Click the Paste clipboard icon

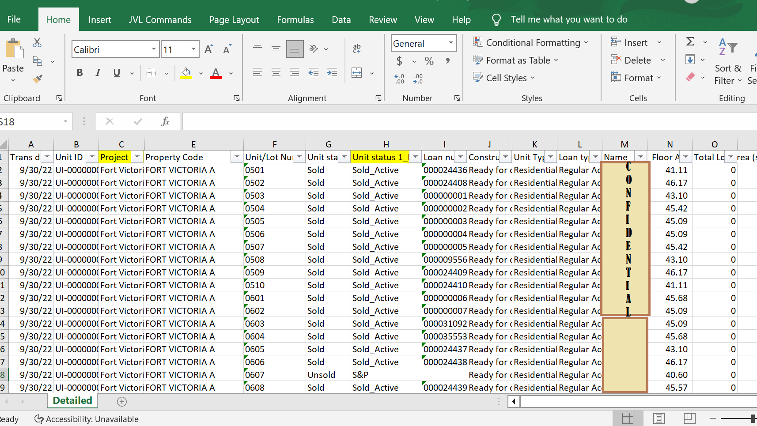coord(14,49)
